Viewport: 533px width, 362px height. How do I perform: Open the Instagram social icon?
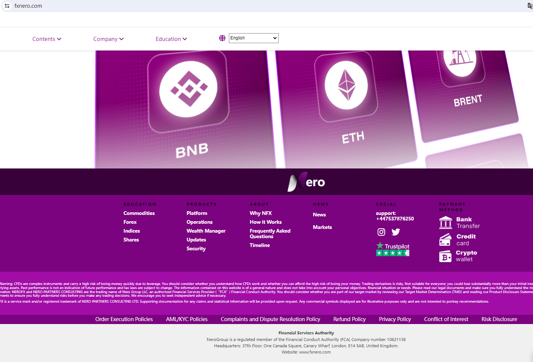pos(381,232)
